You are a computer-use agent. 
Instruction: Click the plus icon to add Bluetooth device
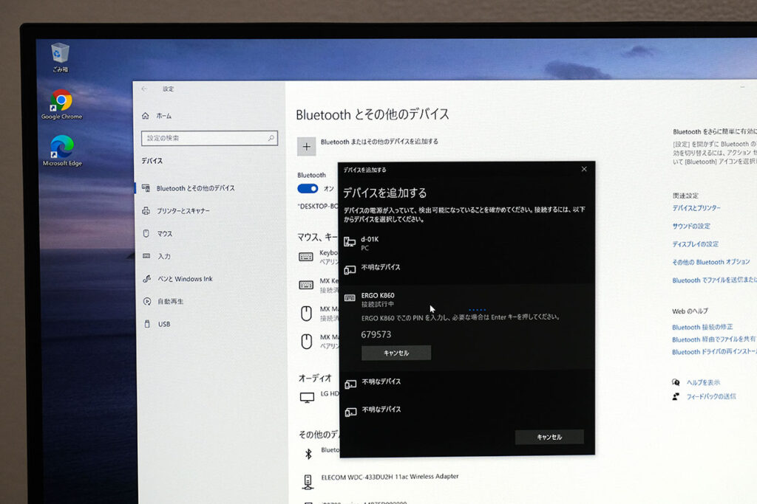306,147
